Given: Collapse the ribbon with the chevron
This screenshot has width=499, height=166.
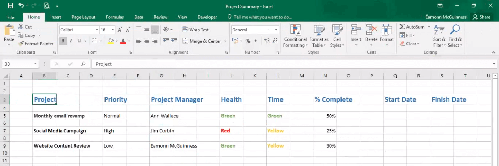Looking at the screenshot, I should 494,52.
